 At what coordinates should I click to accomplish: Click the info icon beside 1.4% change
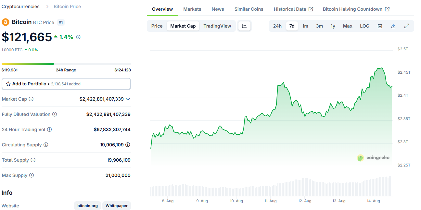78,37
